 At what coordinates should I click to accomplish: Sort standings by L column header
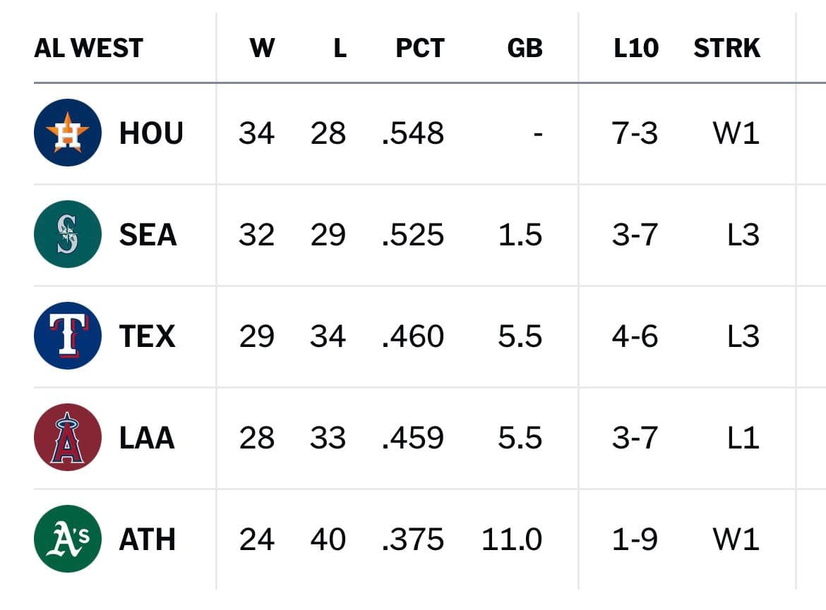(x=340, y=48)
